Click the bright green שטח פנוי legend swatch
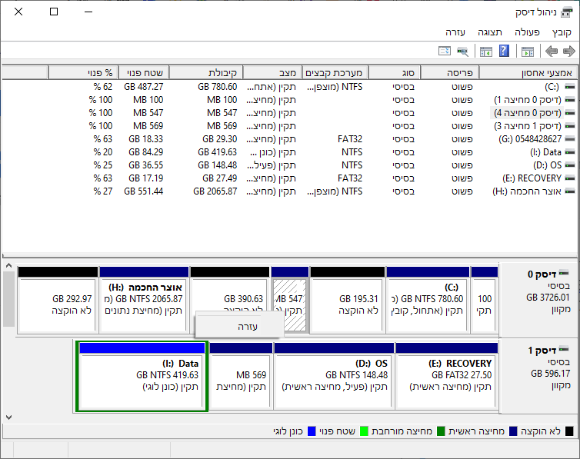Screen dimensions: 580x459 (x=364, y=431)
